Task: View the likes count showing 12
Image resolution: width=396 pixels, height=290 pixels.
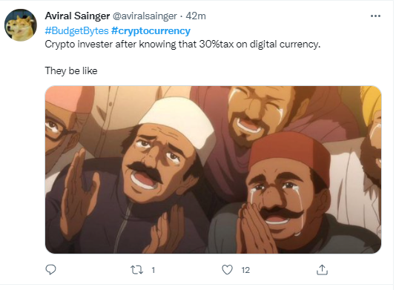Action: point(245,270)
